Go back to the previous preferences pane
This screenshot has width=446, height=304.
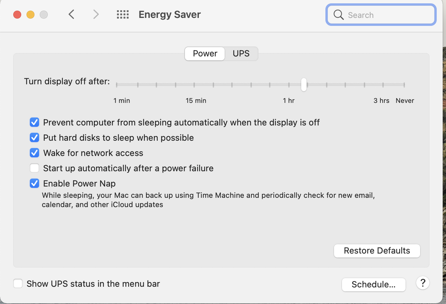71,14
